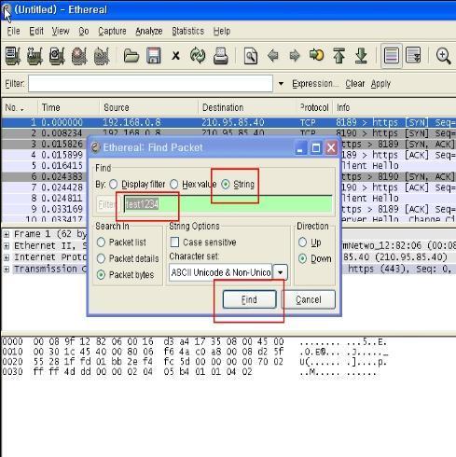Click the Filter label button
The image size is (456, 457).
coord(15,84)
